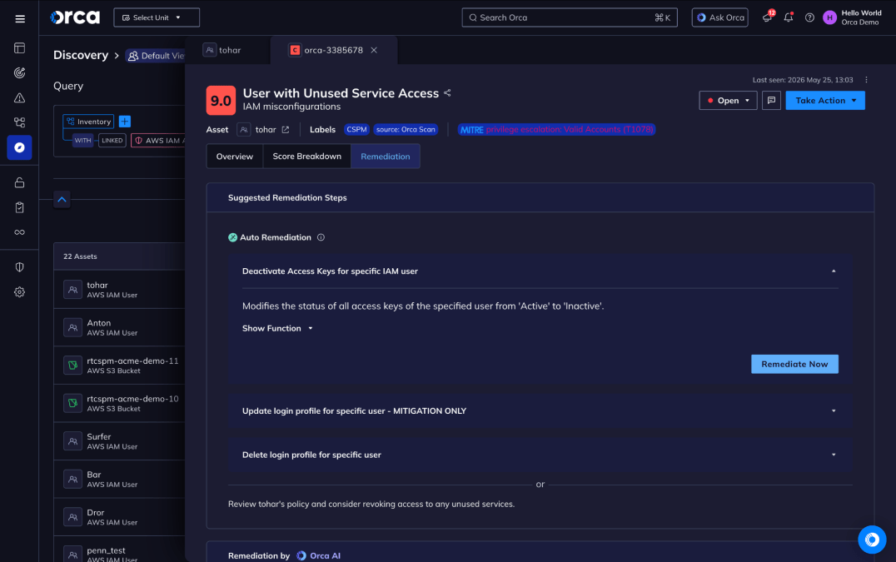Click the Inventory query chip
The width and height of the screenshot is (896, 562).
[x=88, y=122]
